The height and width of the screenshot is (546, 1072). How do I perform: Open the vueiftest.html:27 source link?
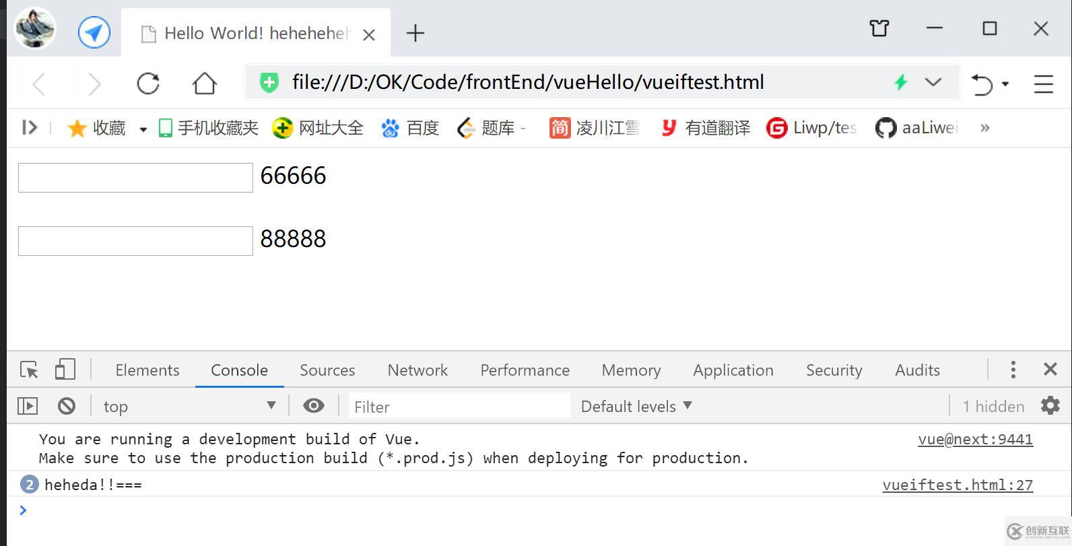958,485
